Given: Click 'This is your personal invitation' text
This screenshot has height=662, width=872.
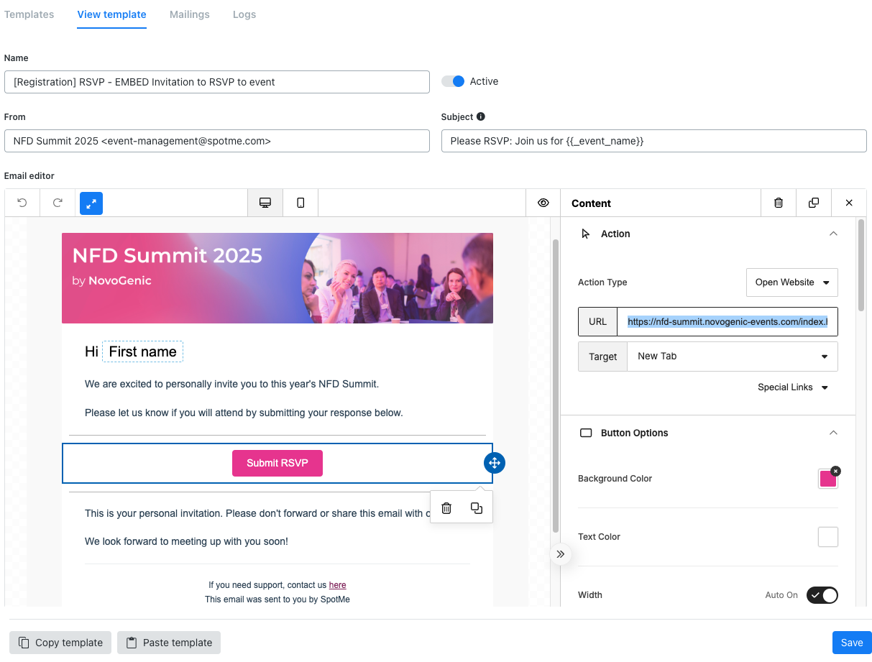Looking at the screenshot, I should point(257,513).
